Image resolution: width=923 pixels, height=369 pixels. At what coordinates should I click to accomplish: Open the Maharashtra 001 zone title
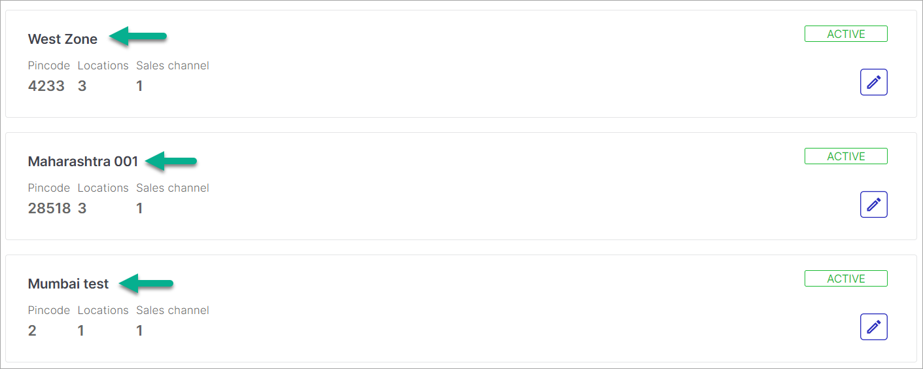(83, 162)
